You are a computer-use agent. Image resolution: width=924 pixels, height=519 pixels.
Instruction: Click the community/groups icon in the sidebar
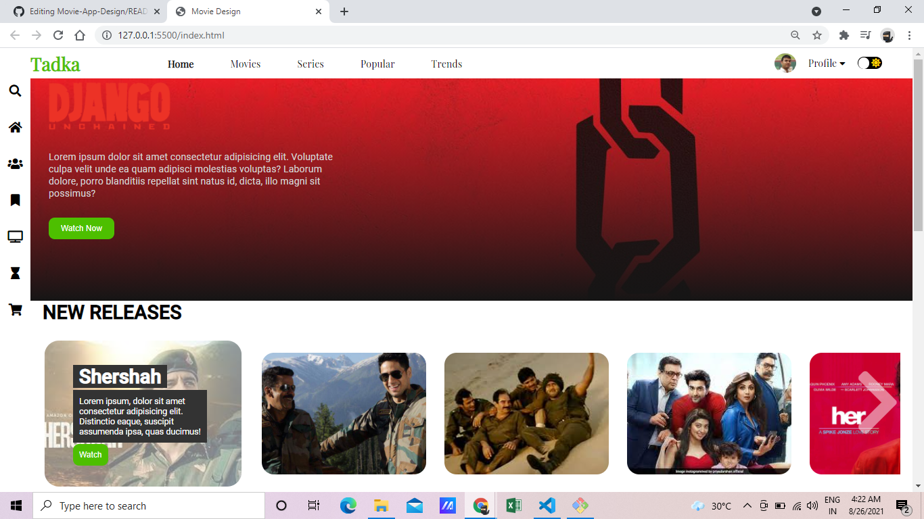coord(15,164)
